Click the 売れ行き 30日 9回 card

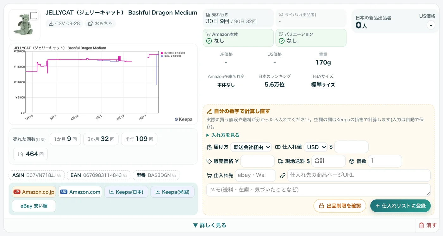click(x=238, y=18)
